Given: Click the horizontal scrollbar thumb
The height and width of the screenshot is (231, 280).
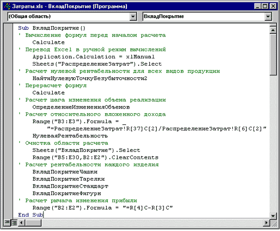Looking at the screenshot, I should point(33,223).
